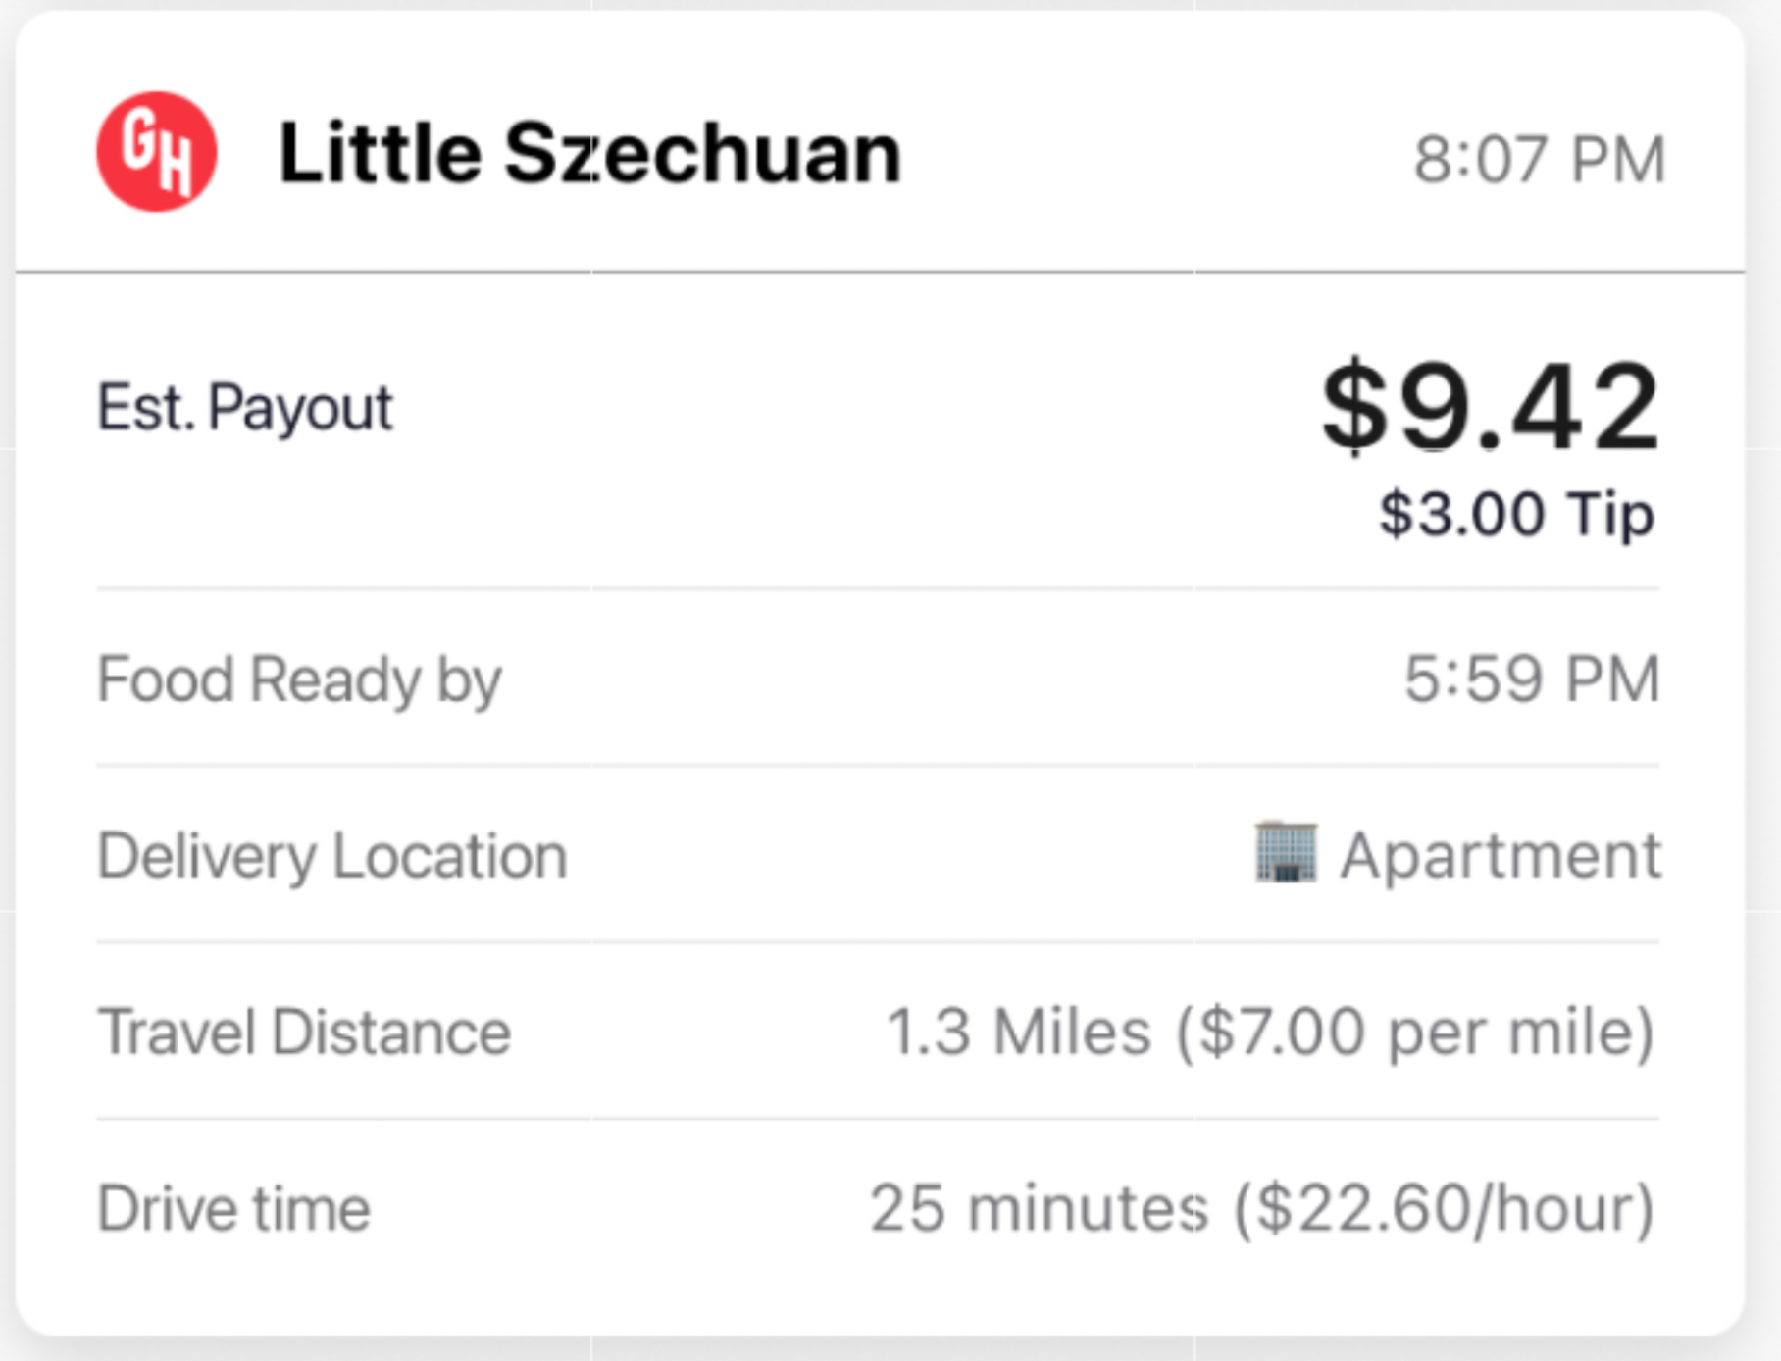The width and height of the screenshot is (1781, 1361).
Task: Click the Apartment location text
Action: (1501, 856)
